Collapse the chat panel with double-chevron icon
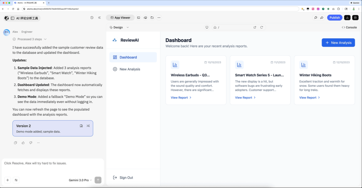Image resolution: width=362 pixels, height=188 pixels. tap(99, 18)
